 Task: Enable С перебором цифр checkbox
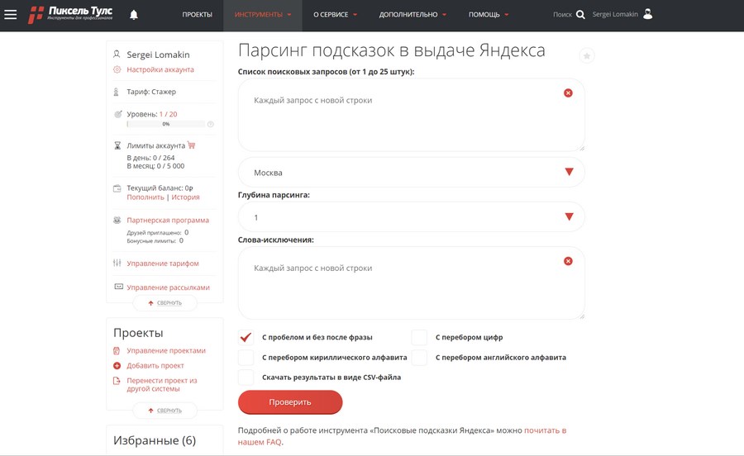coord(419,338)
